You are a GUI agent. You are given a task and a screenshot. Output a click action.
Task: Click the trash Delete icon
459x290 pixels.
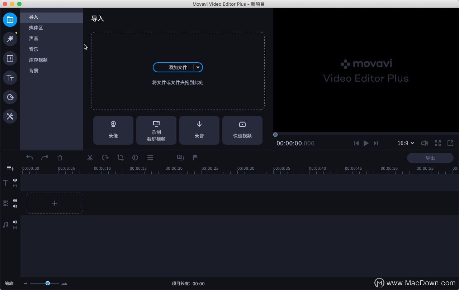coord(60,158)
